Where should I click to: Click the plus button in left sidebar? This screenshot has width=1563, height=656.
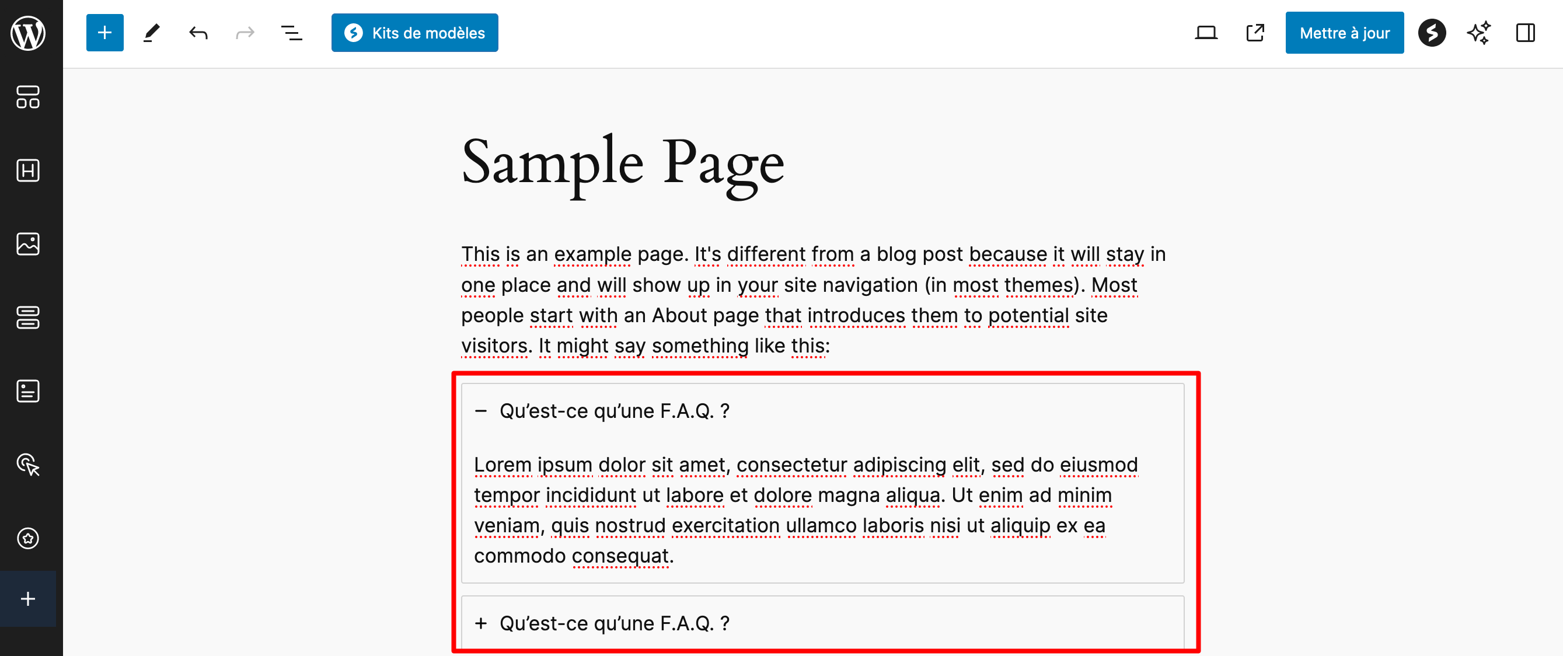28,599
